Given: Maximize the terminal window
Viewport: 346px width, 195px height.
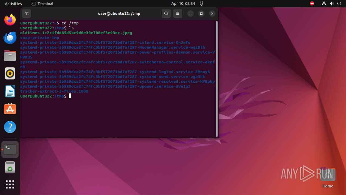Looking at the screenshot, I should click(x=201, y=14).
